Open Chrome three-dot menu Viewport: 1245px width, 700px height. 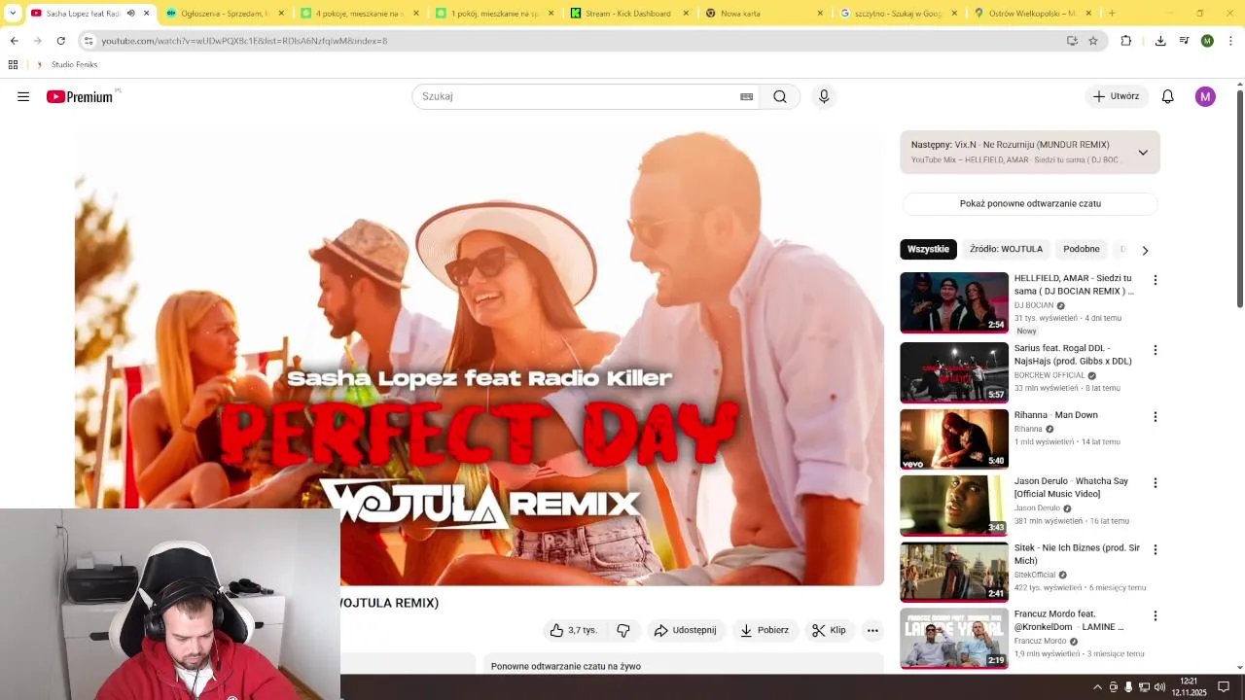pyautogui.click(x=1230, y=41)
